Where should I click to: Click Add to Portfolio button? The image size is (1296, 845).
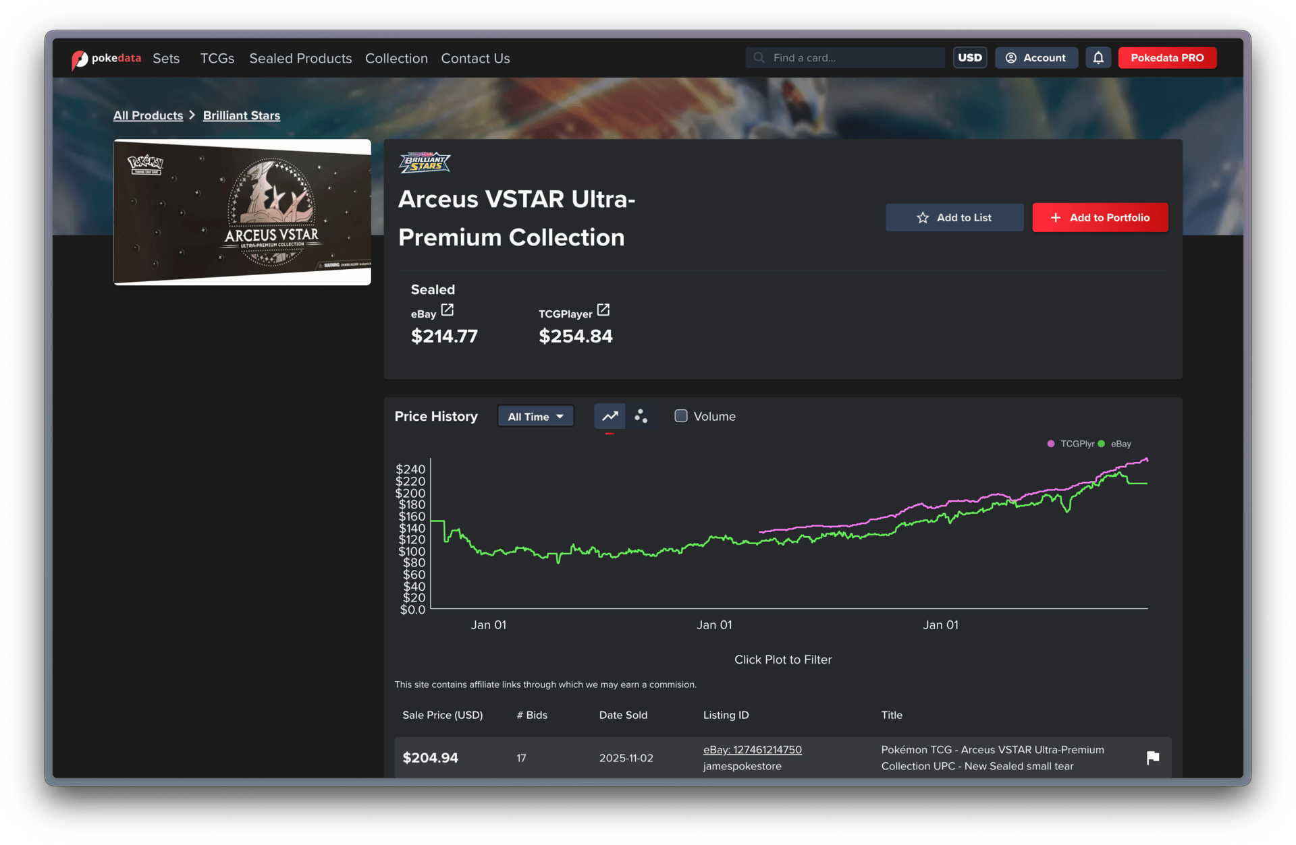pos(1100,218)
